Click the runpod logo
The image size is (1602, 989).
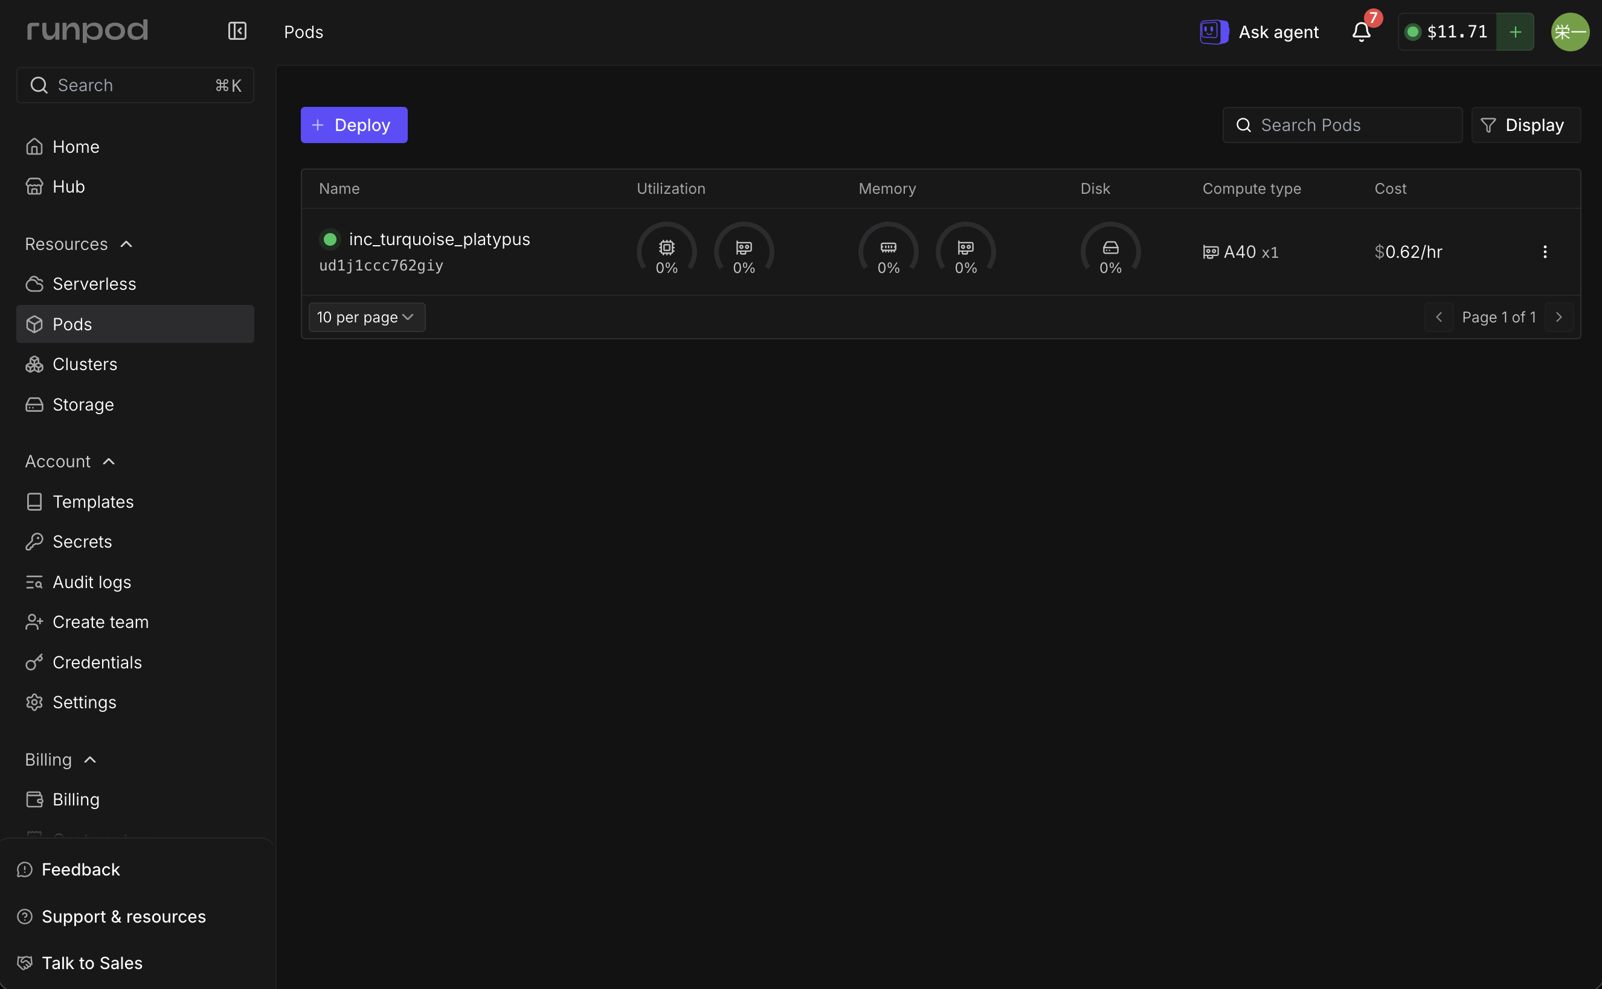point(87,30)
